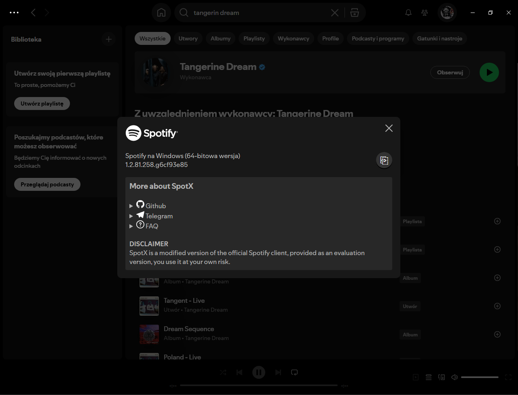Play Tangerine Dream with the green button
Screen dimensions: 518x395
(x=489, y=72)
